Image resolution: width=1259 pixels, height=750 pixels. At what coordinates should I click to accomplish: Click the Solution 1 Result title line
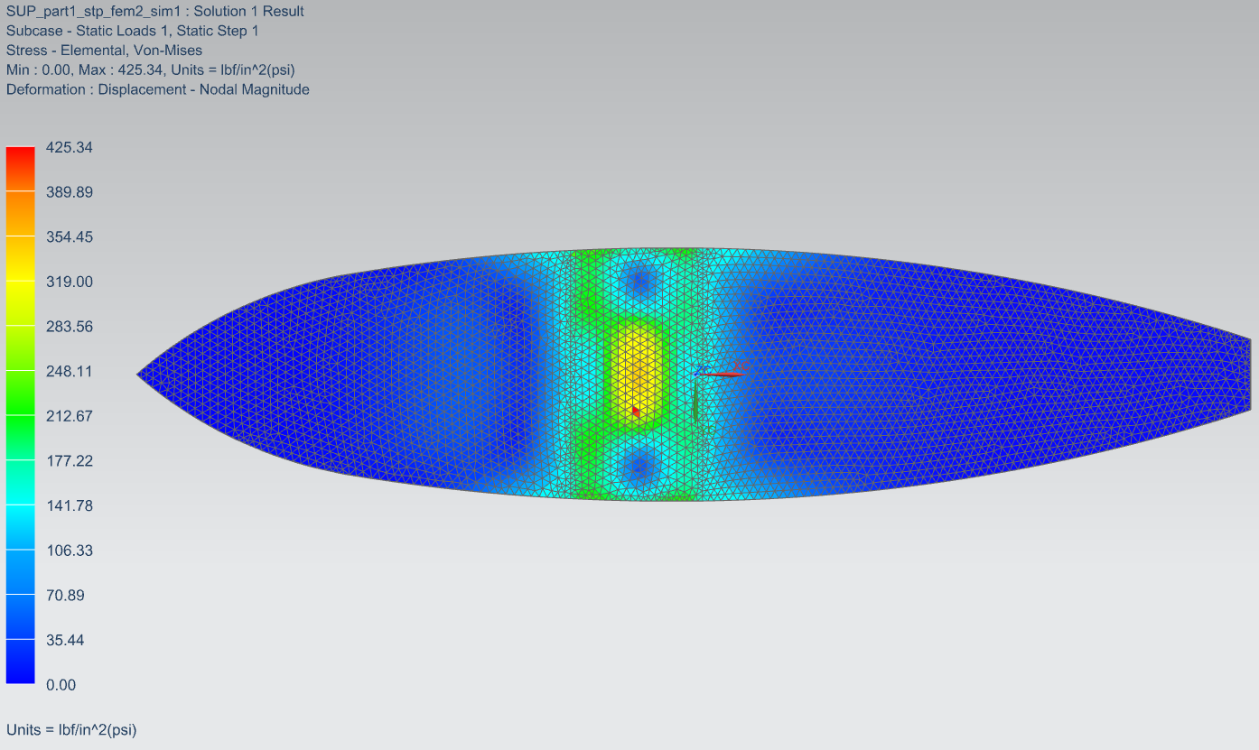[x=154, y=12]
